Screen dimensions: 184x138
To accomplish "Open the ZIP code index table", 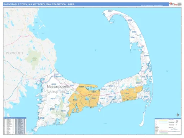I will [x=15, y=126].
